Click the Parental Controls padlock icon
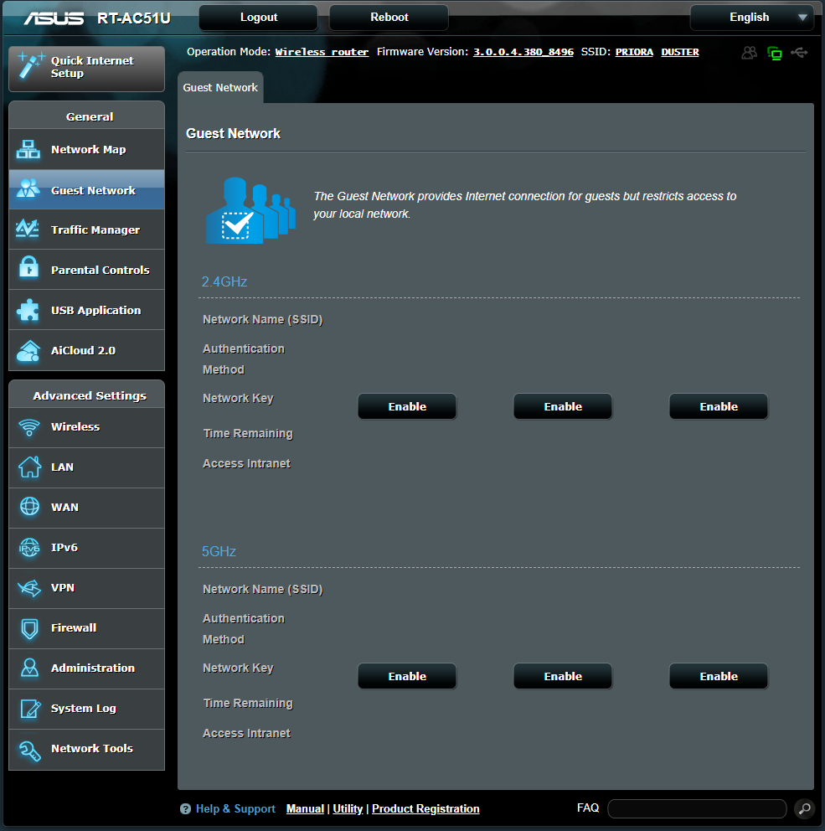825x831 pixels. click(28, 266)
